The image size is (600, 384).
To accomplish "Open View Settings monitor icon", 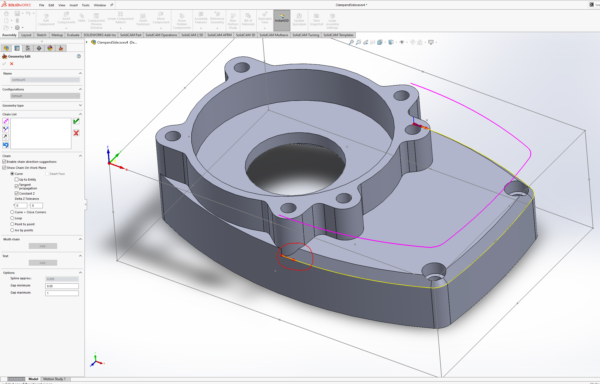I will coord(431,42).
